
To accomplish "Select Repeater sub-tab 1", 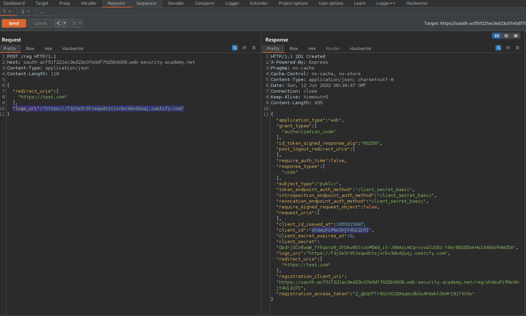I will [x=4, y=12].
